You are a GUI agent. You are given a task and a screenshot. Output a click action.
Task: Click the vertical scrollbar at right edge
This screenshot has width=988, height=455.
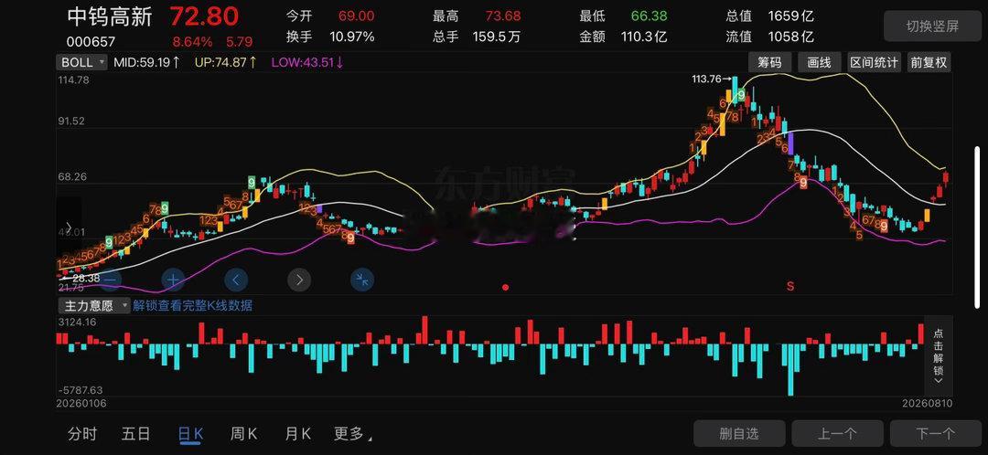977,227
